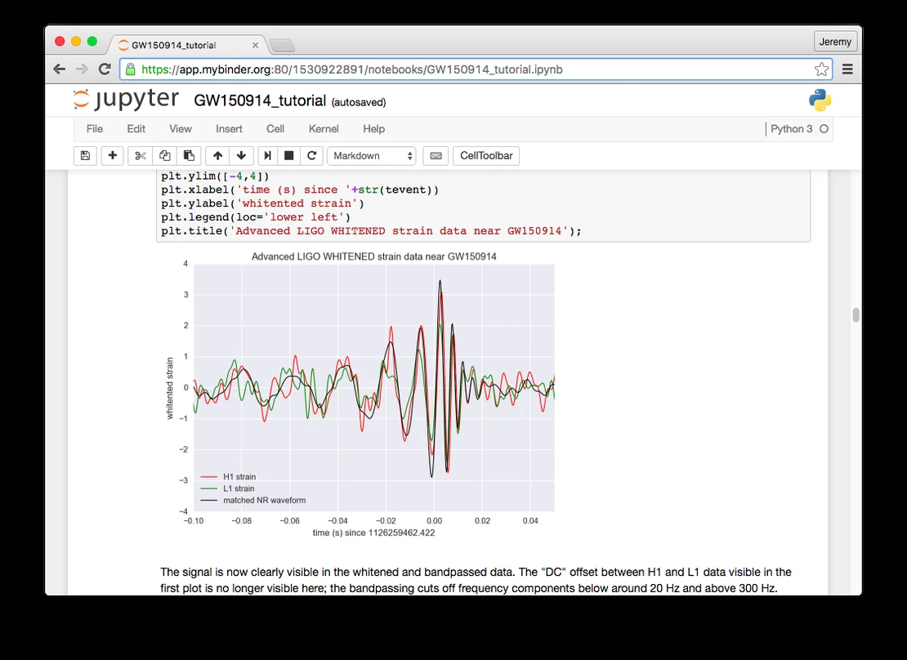
Task: Open the Insert menu
Action: pos(229,129)
